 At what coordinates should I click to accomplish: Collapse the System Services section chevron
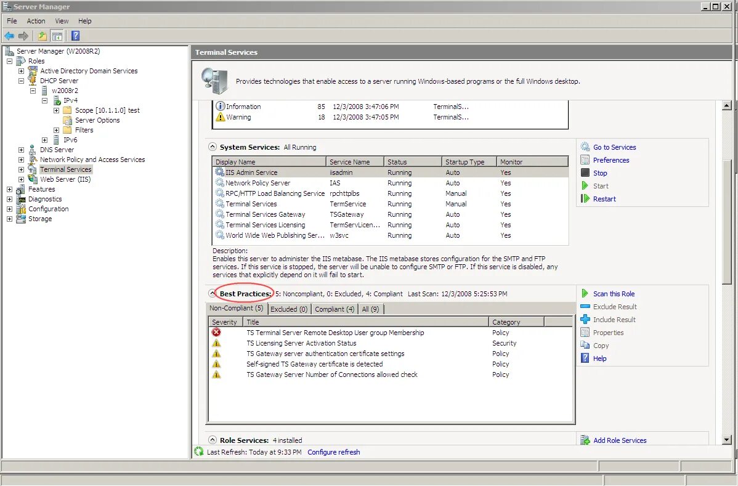213,147
